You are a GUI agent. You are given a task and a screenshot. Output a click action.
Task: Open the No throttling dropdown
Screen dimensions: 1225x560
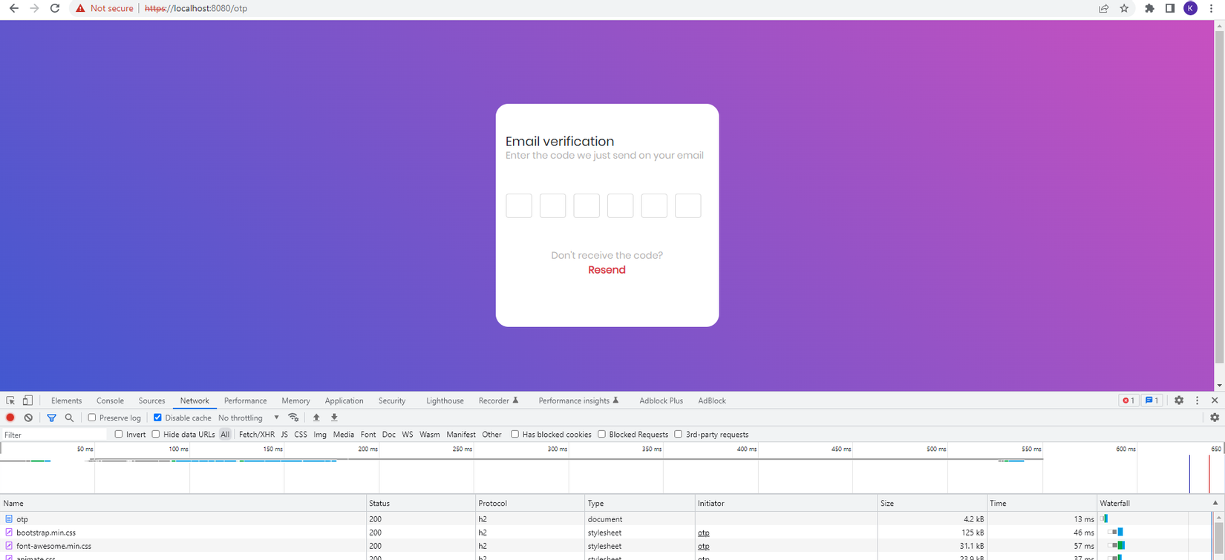(x=249, y=418)
